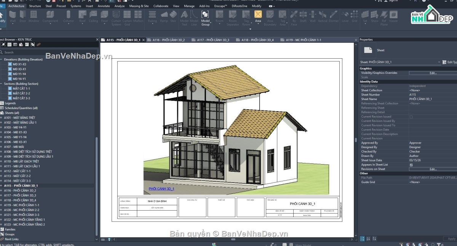The height and width of the screenshot is (246, 457).
Task: Toggle the Appears In Sheet List checkbox
Action: (x=411, y=165)
